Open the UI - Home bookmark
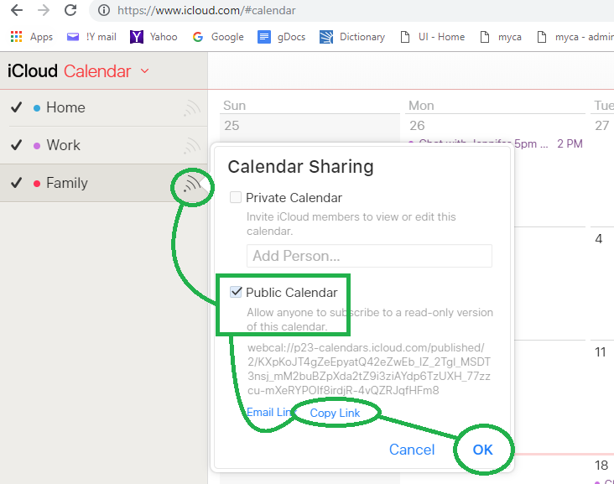Image resolution: width=614 pixels, height=484 pixels. click(433, 37)
